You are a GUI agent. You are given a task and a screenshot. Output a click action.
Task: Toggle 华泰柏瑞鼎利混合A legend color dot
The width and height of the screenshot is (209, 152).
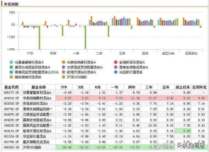(x=64, y=62)
